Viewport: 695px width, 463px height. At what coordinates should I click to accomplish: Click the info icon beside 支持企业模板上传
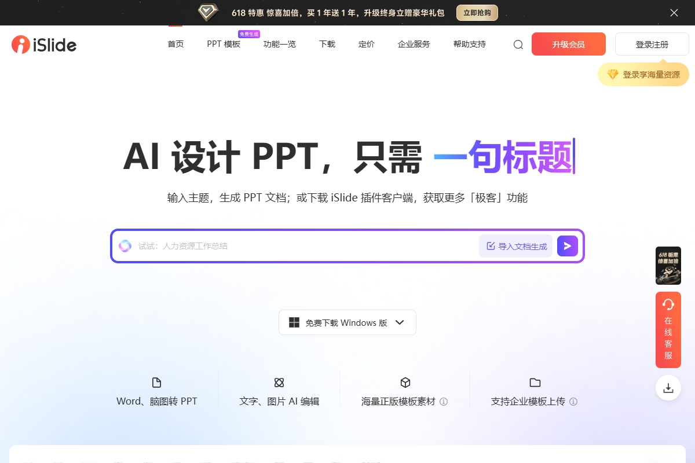pos(573,402)
